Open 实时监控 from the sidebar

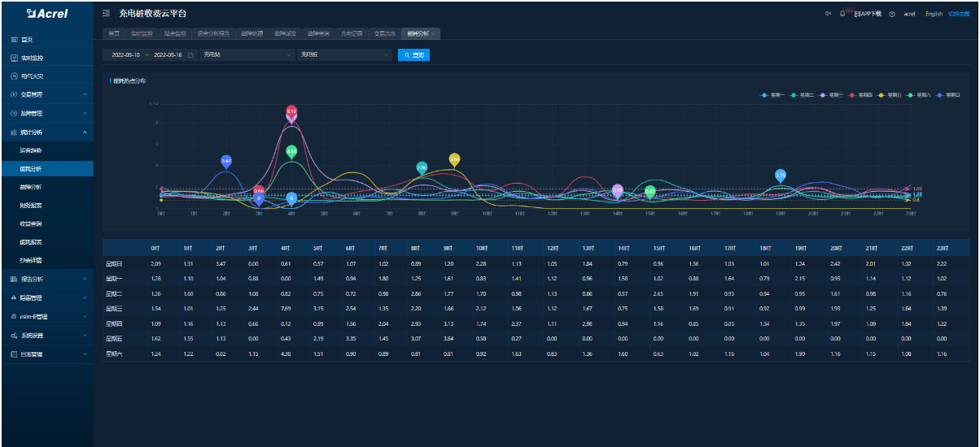(33, 58)
